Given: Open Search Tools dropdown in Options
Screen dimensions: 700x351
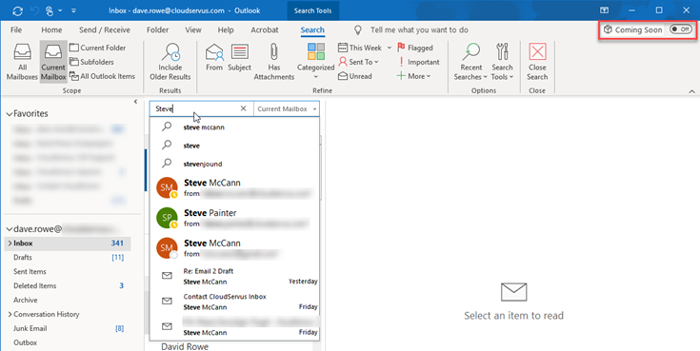Looking at the screenshot, I should (x=502, y=62).
